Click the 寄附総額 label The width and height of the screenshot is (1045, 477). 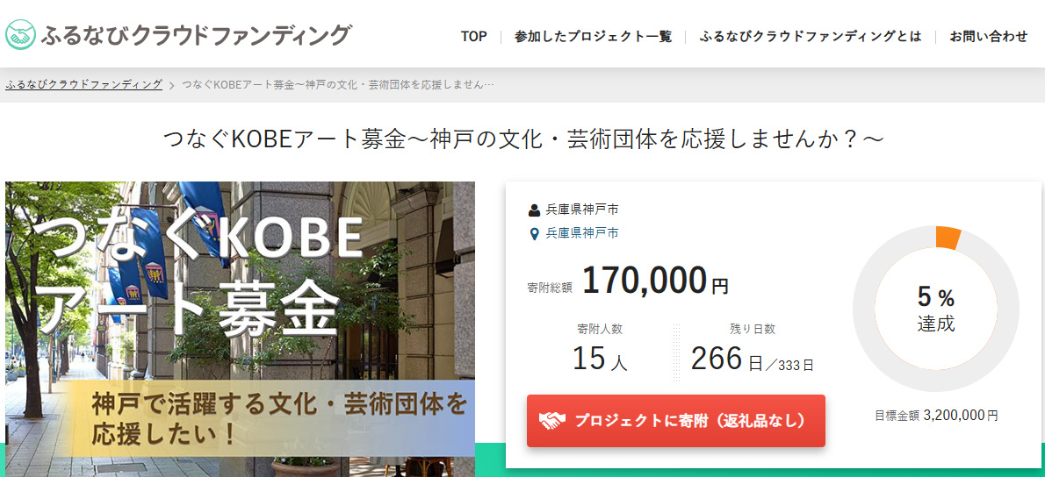[550, 288]
